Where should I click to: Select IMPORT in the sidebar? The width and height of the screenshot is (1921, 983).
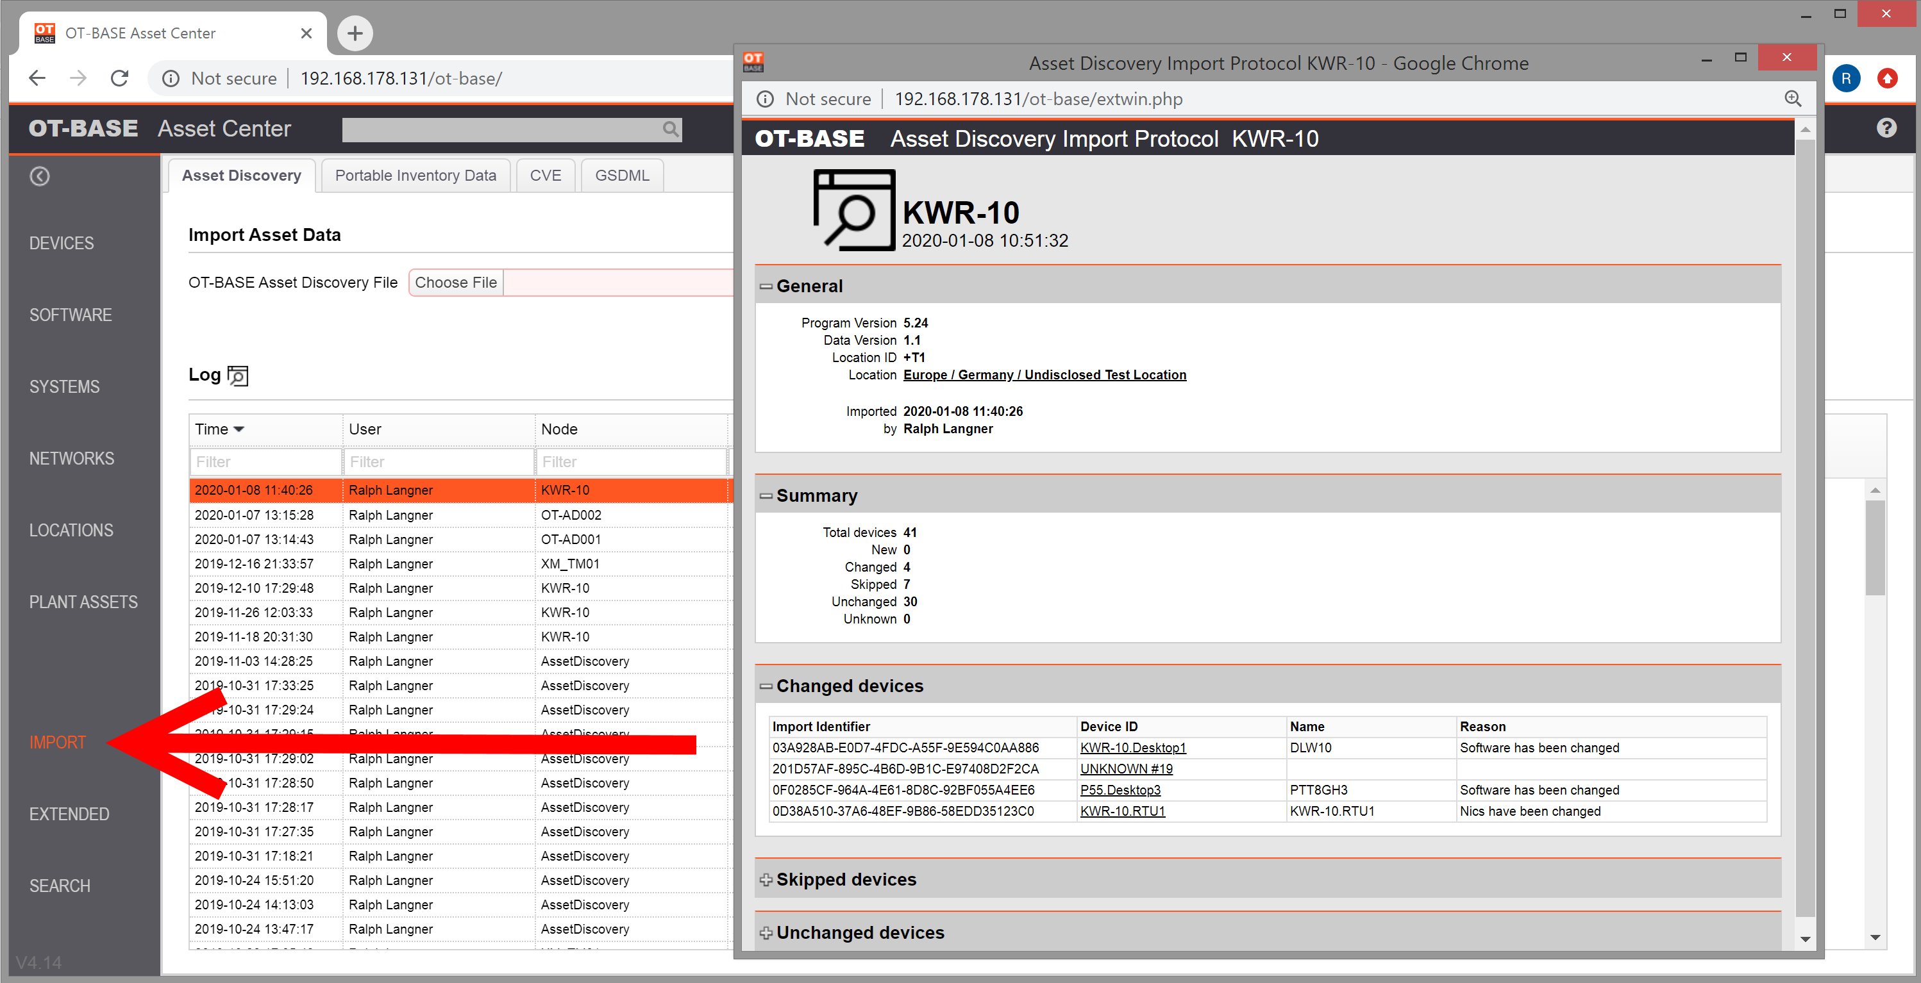[x=58, y=742]
